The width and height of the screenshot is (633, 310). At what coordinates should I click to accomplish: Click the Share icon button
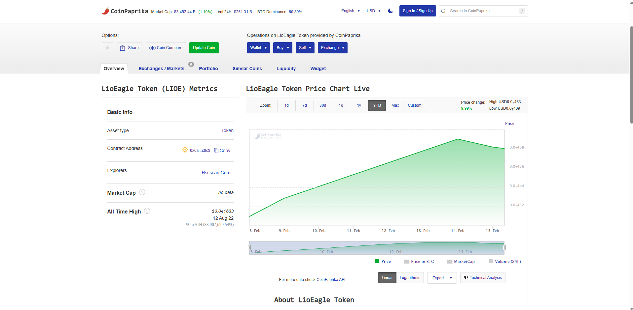point(130,48)
